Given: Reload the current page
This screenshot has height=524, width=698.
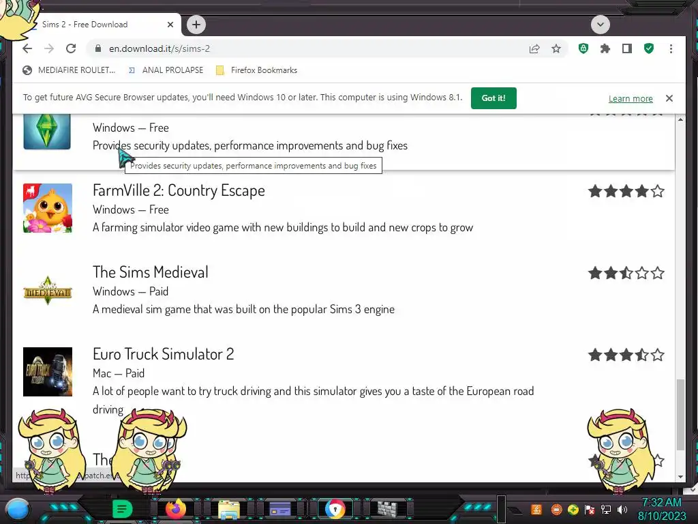Looking at the screenshot, I should [71, 48].
